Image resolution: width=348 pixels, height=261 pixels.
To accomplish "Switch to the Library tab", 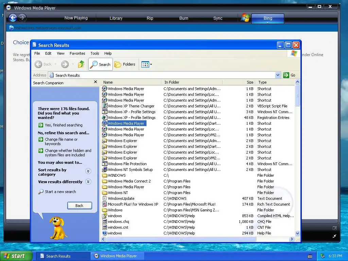I will (x=116, y=18).
